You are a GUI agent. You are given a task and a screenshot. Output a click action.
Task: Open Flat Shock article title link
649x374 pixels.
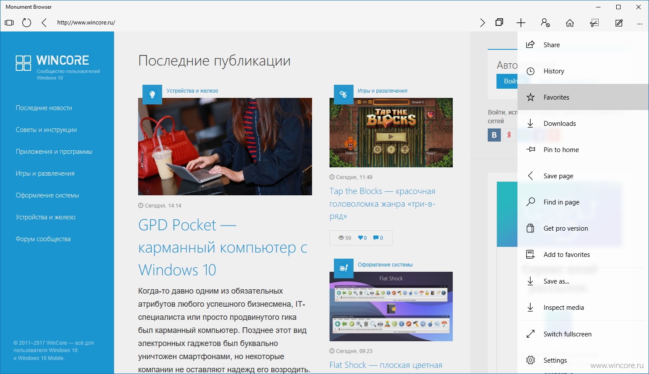(386, 365)
